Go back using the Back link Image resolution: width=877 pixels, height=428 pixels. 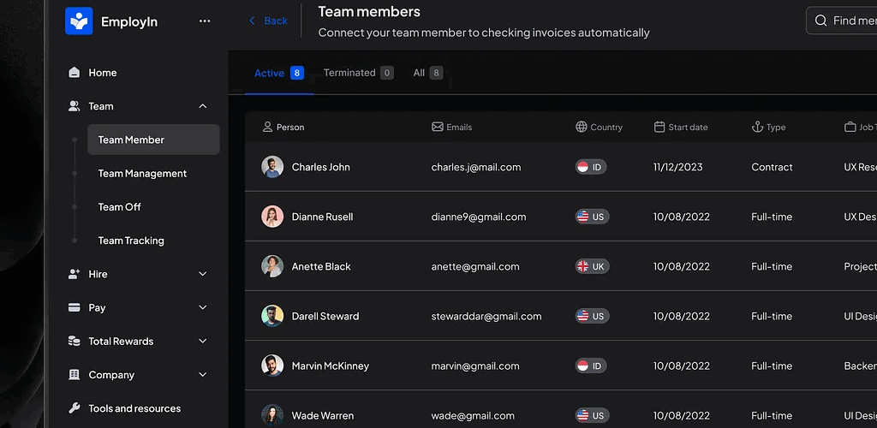point(268,21)
